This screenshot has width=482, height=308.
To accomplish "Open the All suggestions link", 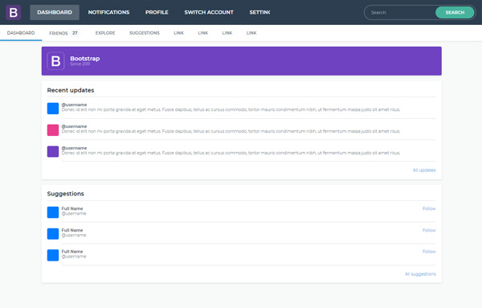I will coord(420,274).
